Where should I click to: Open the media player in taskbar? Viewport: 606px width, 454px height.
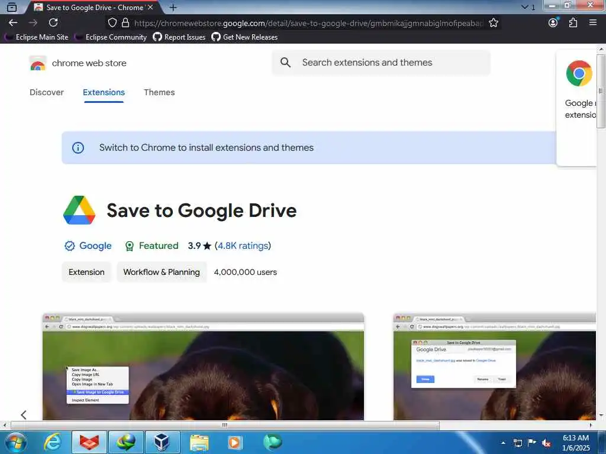pos(235,442)
